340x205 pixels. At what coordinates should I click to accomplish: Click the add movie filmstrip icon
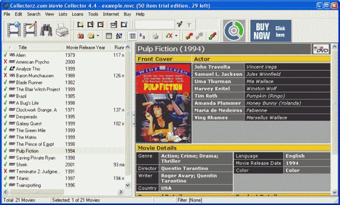coord(12,30)
